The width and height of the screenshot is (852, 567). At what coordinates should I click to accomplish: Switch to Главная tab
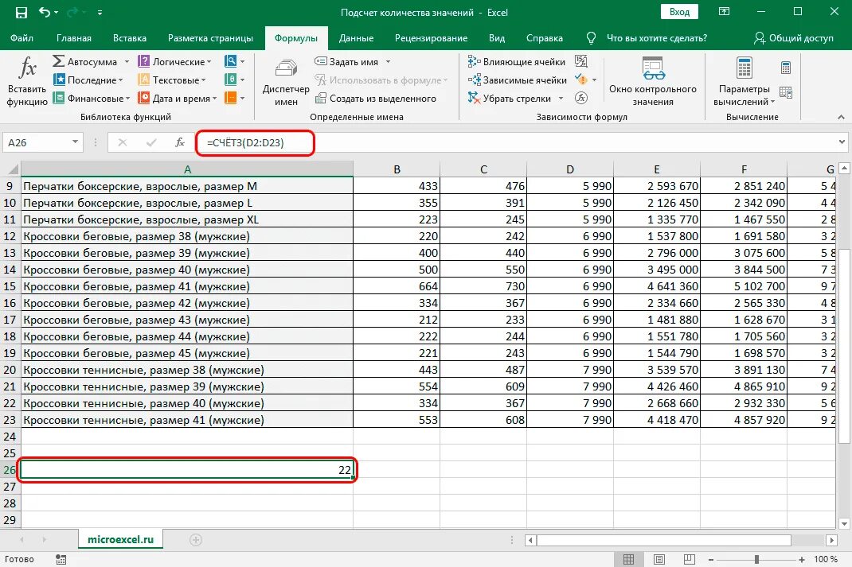pyautogui.click(x=74, y=38)
